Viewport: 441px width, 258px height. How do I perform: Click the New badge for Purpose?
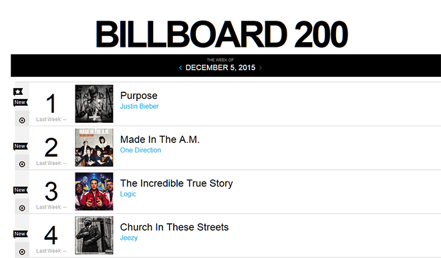[21, 102]
